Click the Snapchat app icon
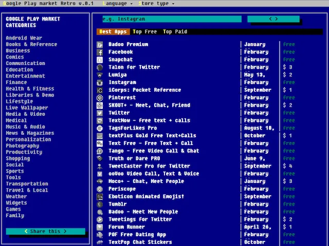Viewport: 329px width, 246px height. 100,59
